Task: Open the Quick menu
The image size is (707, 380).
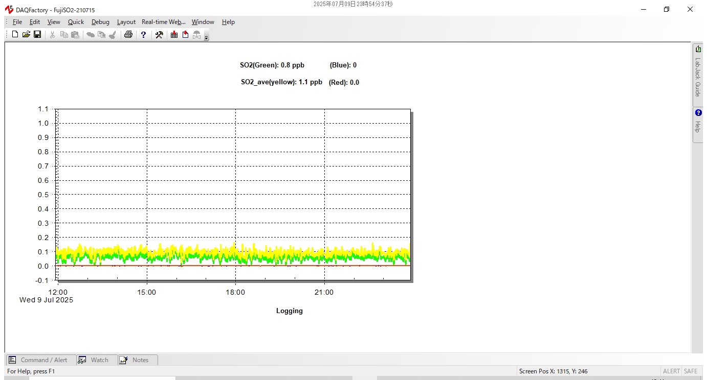Action: (x=76, y=22)
